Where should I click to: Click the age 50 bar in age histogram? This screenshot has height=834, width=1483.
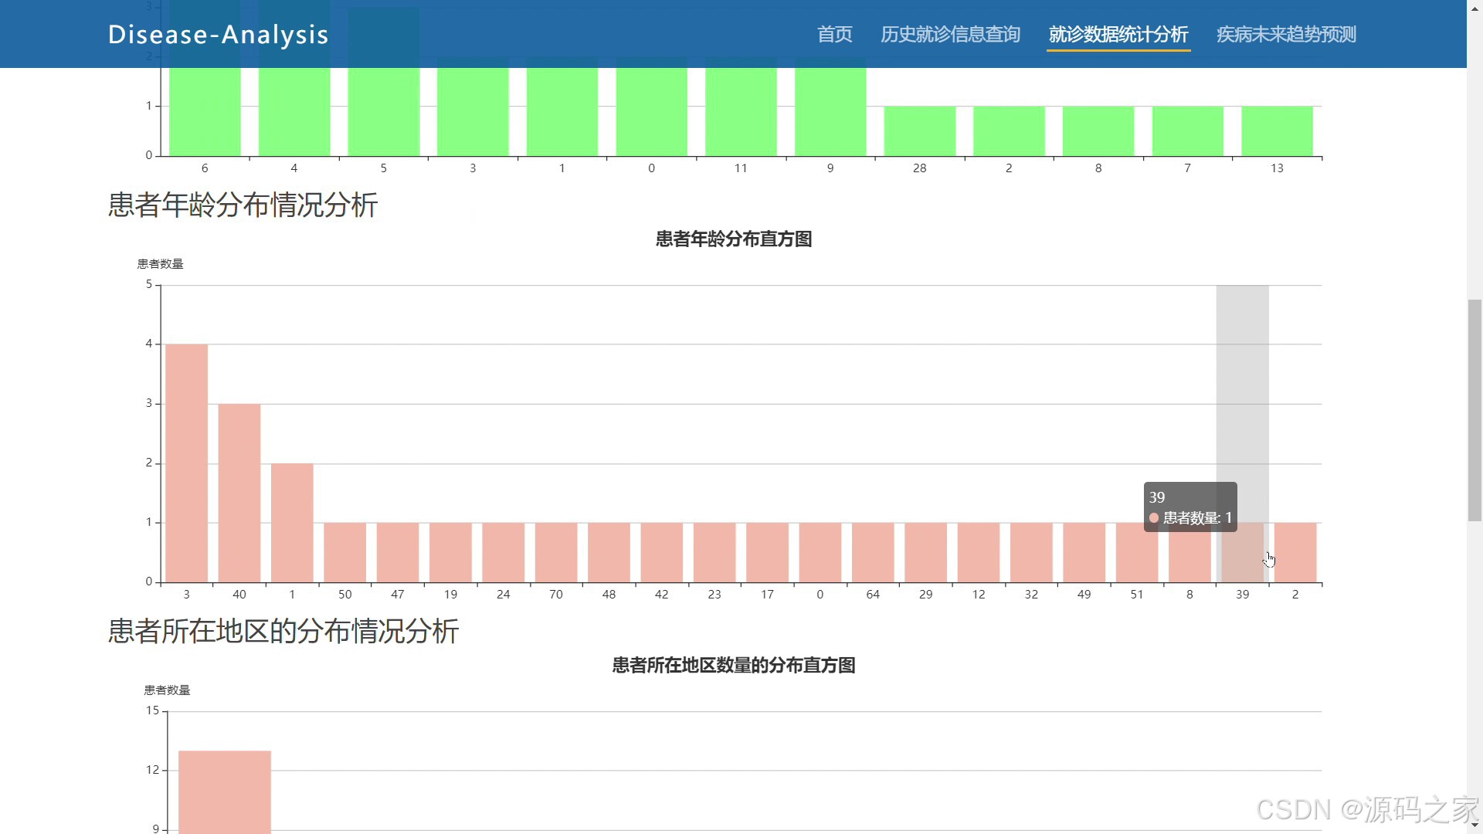(344, 552)
